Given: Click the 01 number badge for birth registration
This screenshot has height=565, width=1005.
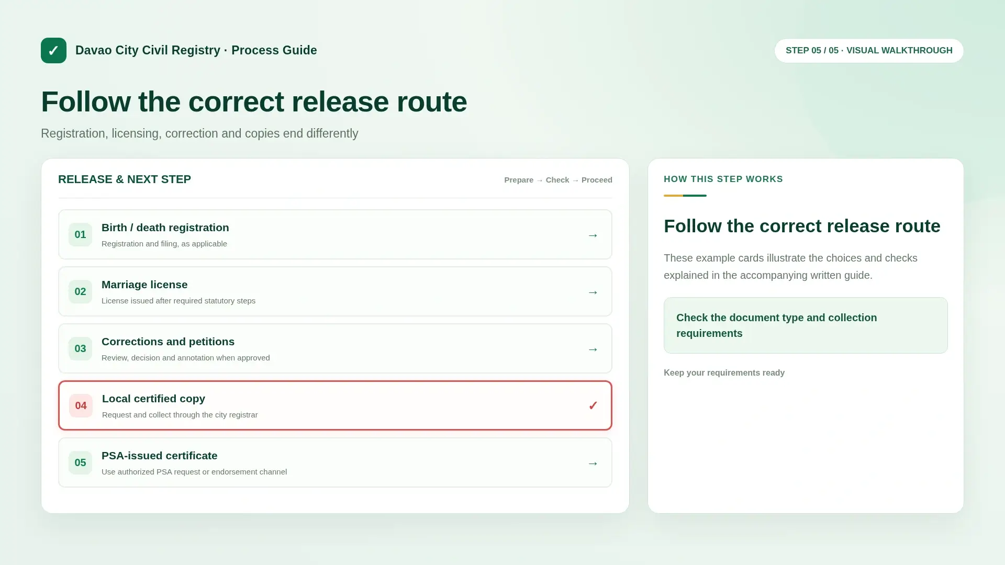Looking at the screenshot, I should (x=80, y=234).
